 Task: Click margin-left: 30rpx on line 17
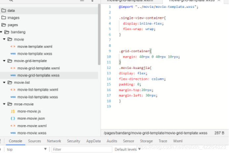click(138, 95)
